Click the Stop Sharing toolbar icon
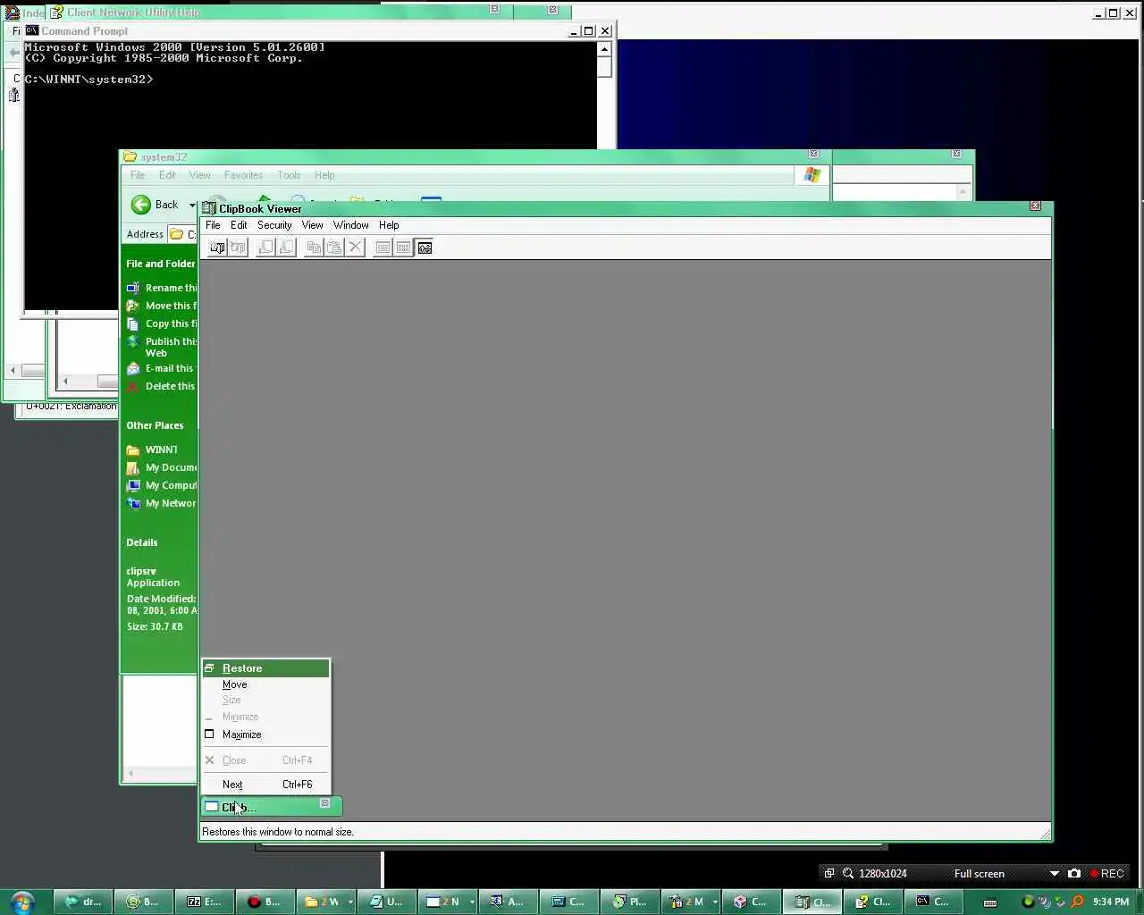1144x915 pixels. [x=286, y=248]
